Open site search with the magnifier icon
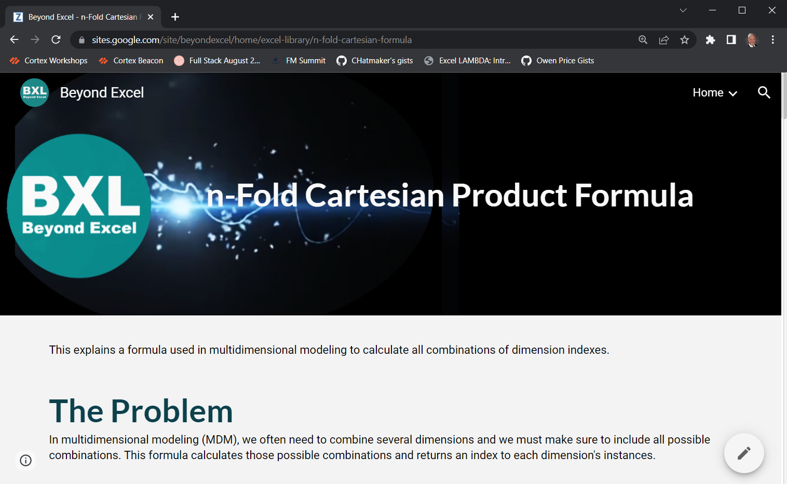 [x=764, y=93]
